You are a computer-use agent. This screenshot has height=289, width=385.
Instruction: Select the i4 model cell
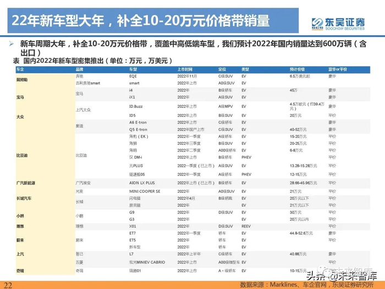point(131,90)
